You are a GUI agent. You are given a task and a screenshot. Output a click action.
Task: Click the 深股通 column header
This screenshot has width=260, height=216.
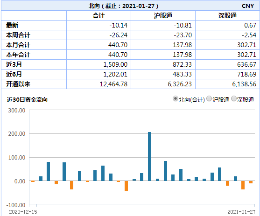point(227,15)
